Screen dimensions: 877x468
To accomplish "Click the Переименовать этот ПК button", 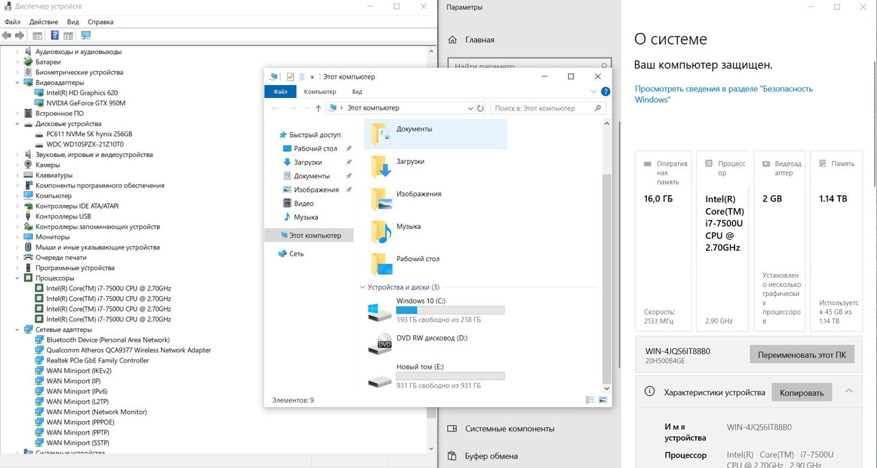I will click(x=802, y=355).
